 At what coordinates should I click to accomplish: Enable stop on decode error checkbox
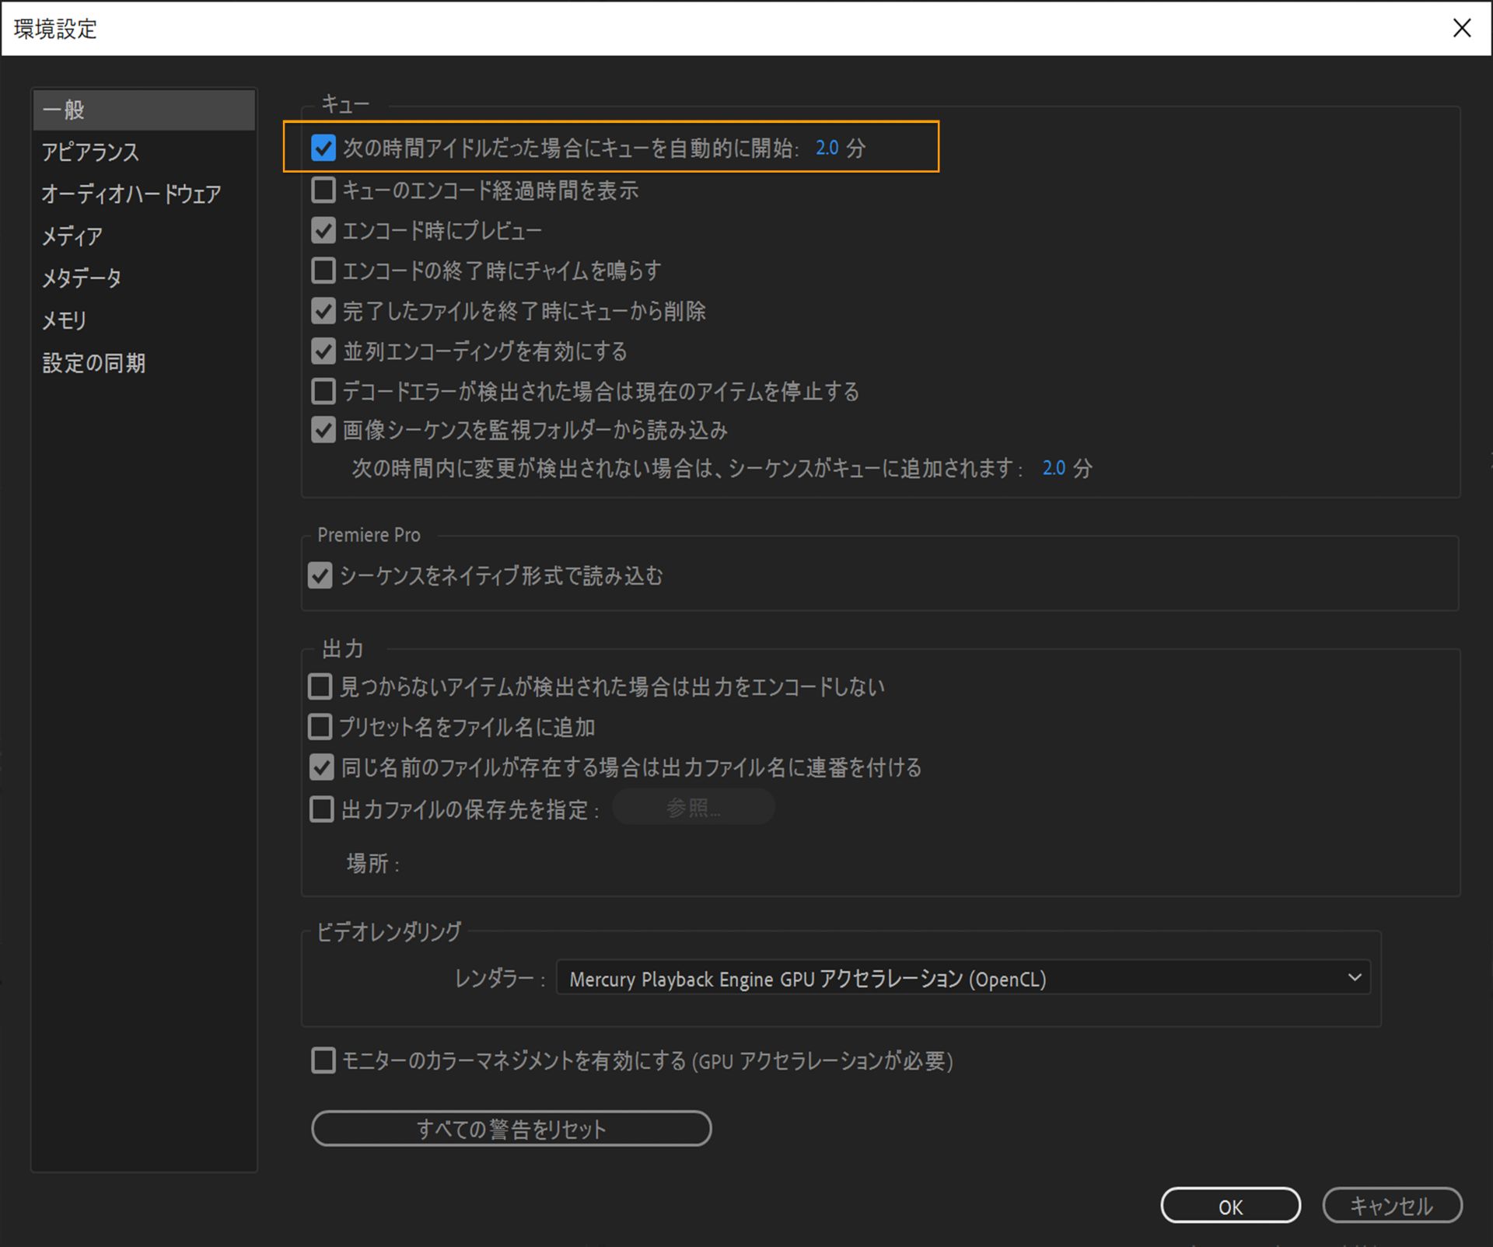pos(323,391)
